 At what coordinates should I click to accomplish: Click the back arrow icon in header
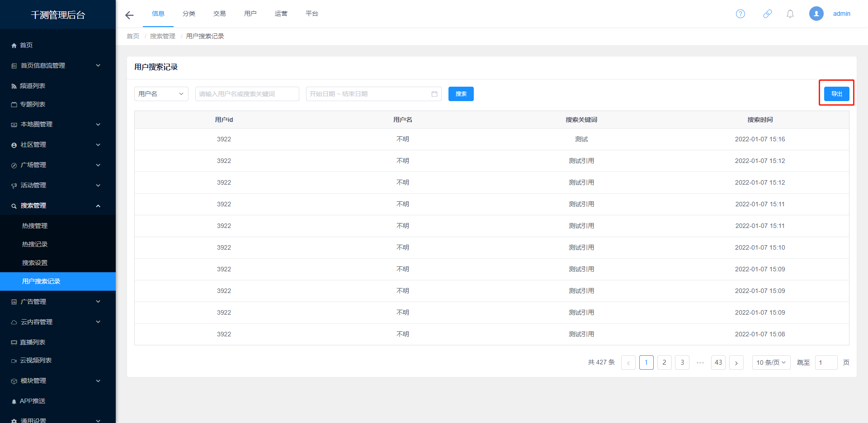(129, 15)
